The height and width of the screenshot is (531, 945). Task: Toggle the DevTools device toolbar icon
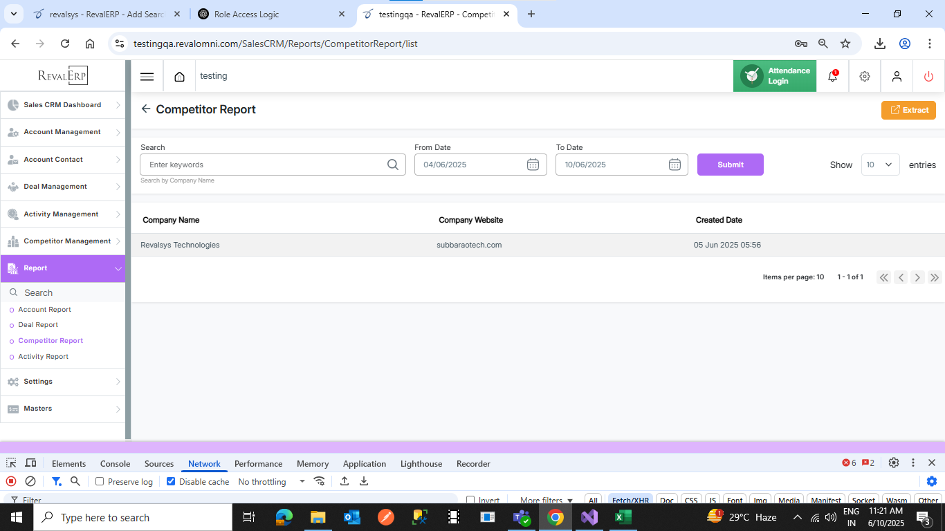30,463
